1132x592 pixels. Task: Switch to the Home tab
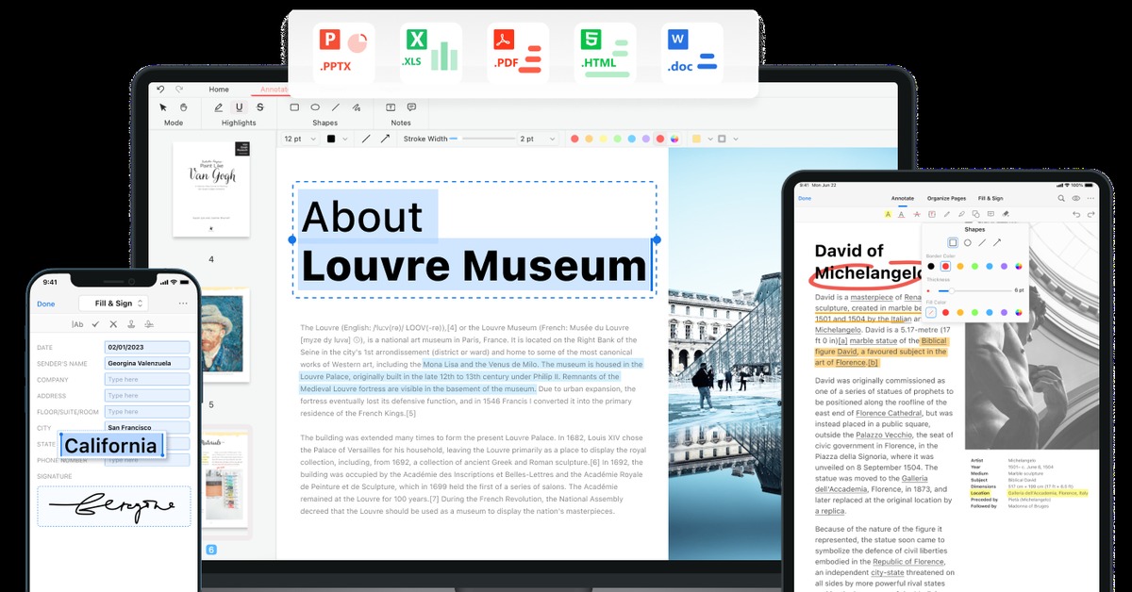coord(219,90)
